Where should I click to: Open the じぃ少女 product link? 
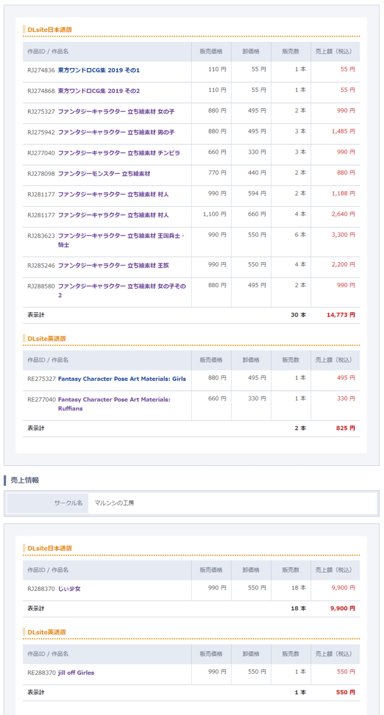tap(69, 589)
